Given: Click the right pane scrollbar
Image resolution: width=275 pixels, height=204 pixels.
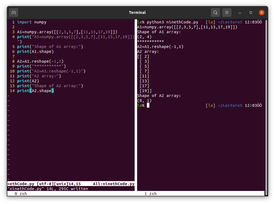Looking at the screenshot, I should [266, 106].
